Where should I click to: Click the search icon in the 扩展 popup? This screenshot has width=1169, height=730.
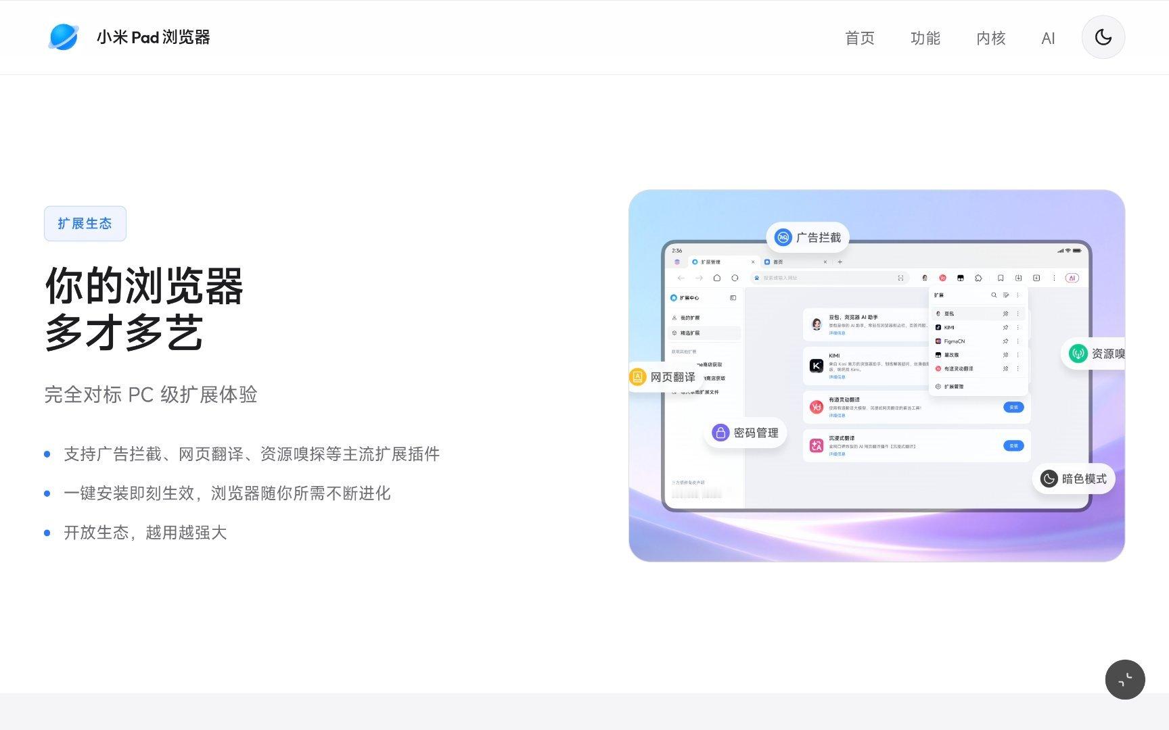point(994,295)
